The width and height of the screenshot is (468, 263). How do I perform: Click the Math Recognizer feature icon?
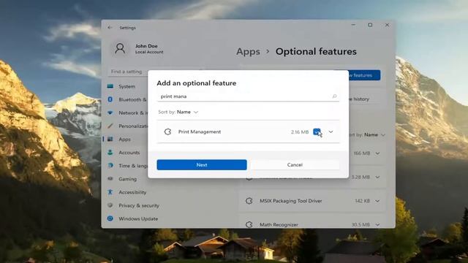click(x=249, y=224)
